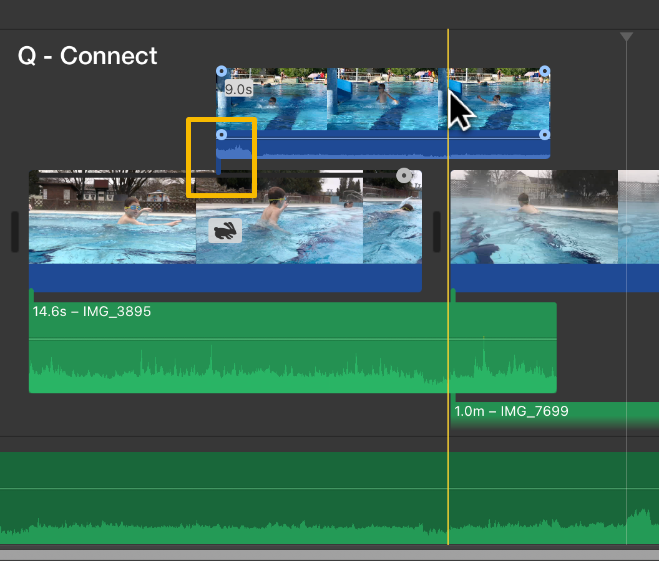Select the first main-track clip of boy swimming
Viewport: 659px width, 561px height.
click(x=225, y=217)
